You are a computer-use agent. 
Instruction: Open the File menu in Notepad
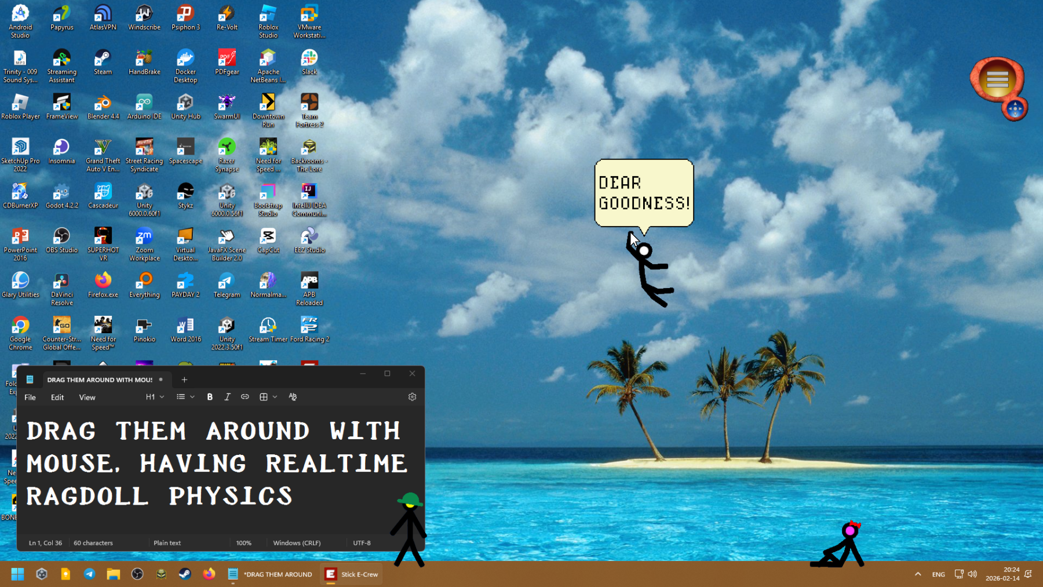pos(30,398)
